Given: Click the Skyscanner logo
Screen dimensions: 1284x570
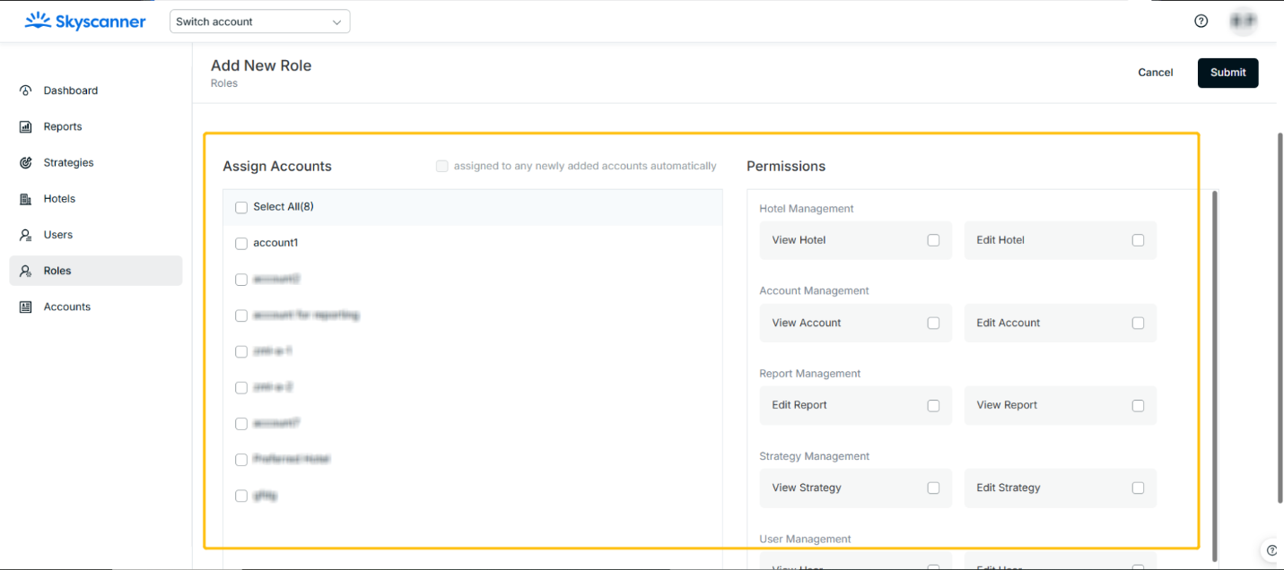Looking at the screenshot, I should (85, 21).
